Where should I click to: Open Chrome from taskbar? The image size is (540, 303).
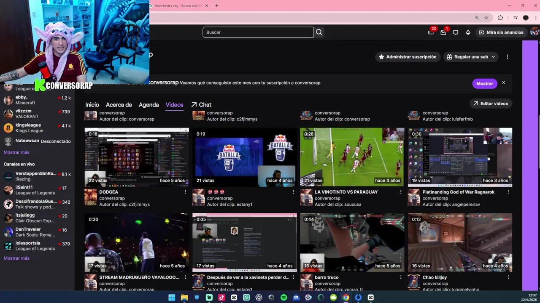346,298
